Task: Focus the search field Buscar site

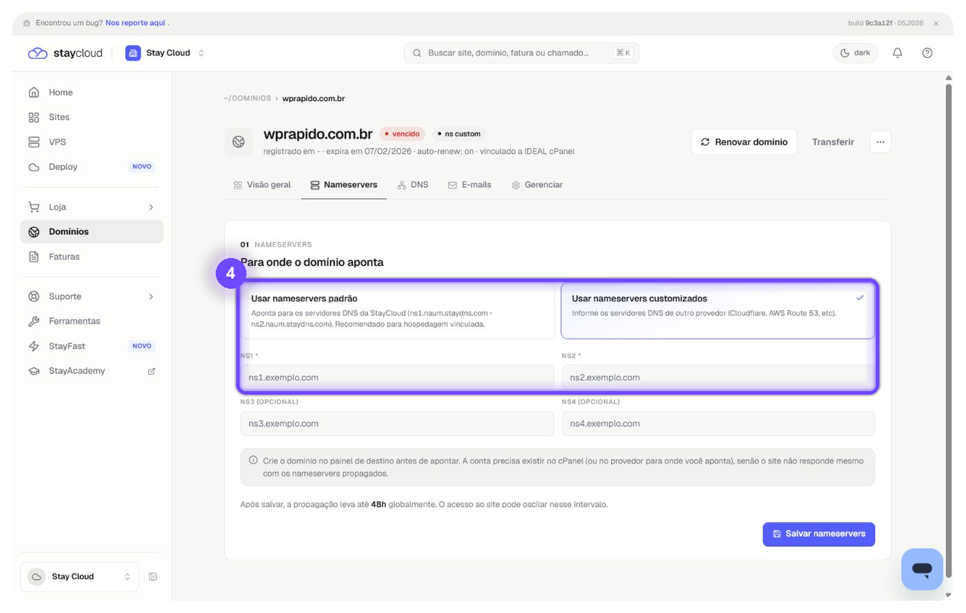Action: click(x=521, y=53)
